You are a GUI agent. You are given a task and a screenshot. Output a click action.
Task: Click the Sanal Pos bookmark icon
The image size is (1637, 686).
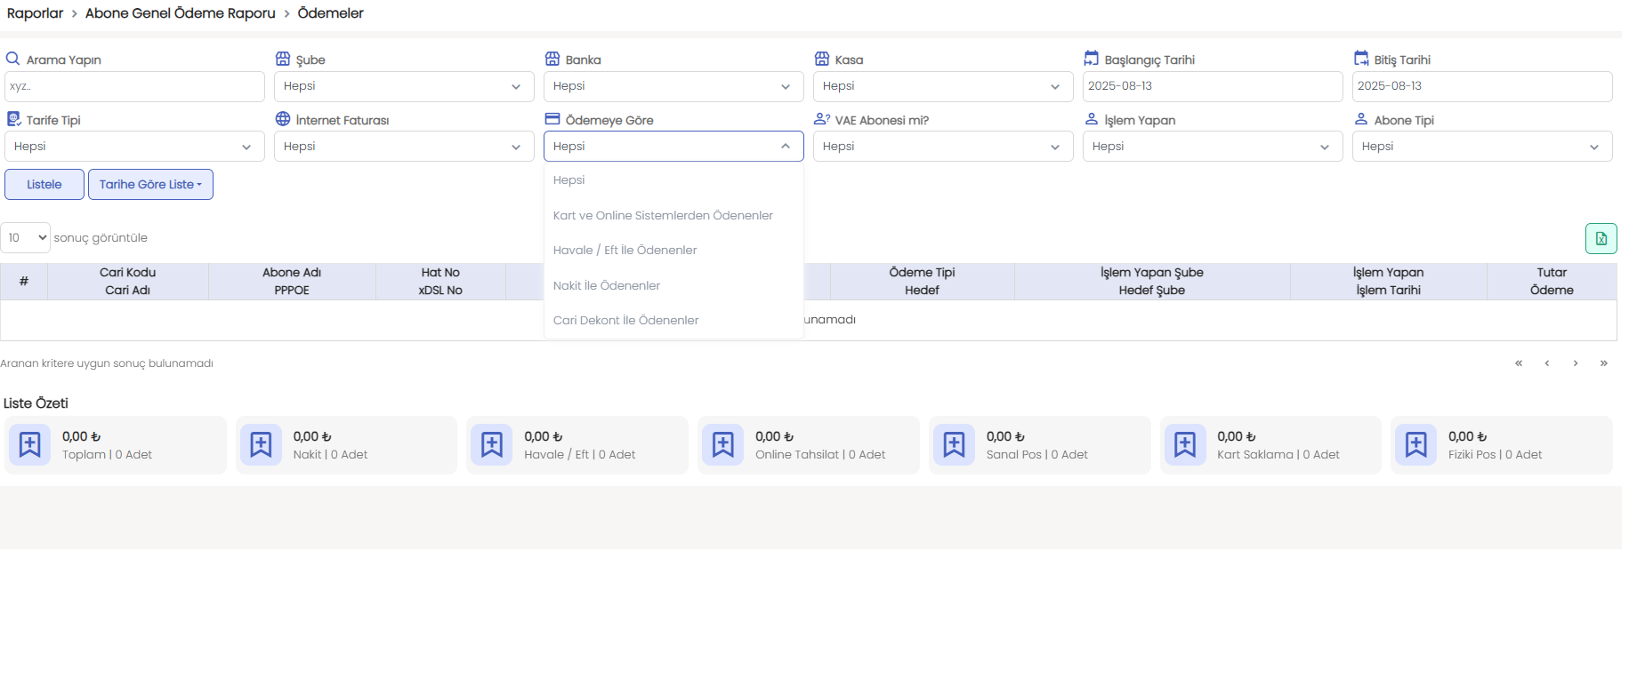click(x=954, y=444)
